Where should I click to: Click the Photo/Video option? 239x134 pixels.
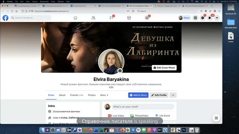click(139, 116)
